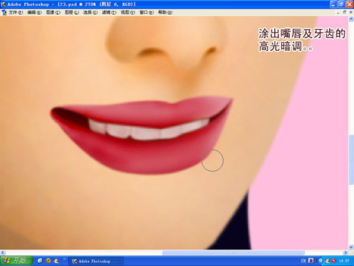This screenshot has width=354, height=266.
Task: Open the 窗口 (Window) menu
Action: (147, 12)
